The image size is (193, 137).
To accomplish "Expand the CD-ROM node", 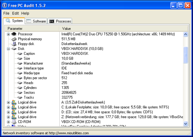I will 8,122.
